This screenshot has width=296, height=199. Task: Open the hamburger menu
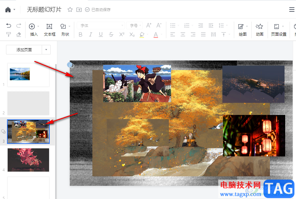click(292, 10)
